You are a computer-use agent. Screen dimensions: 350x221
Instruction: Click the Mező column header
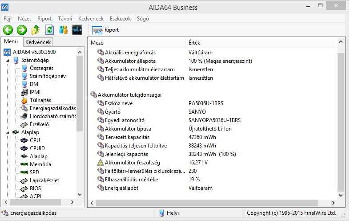click(x=97, y=43)
